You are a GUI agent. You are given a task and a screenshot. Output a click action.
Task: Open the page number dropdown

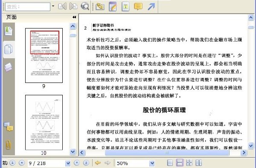(68, 163)
